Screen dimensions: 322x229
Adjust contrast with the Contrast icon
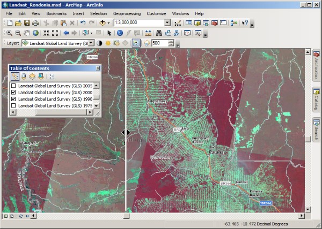(x=99, y=43)
